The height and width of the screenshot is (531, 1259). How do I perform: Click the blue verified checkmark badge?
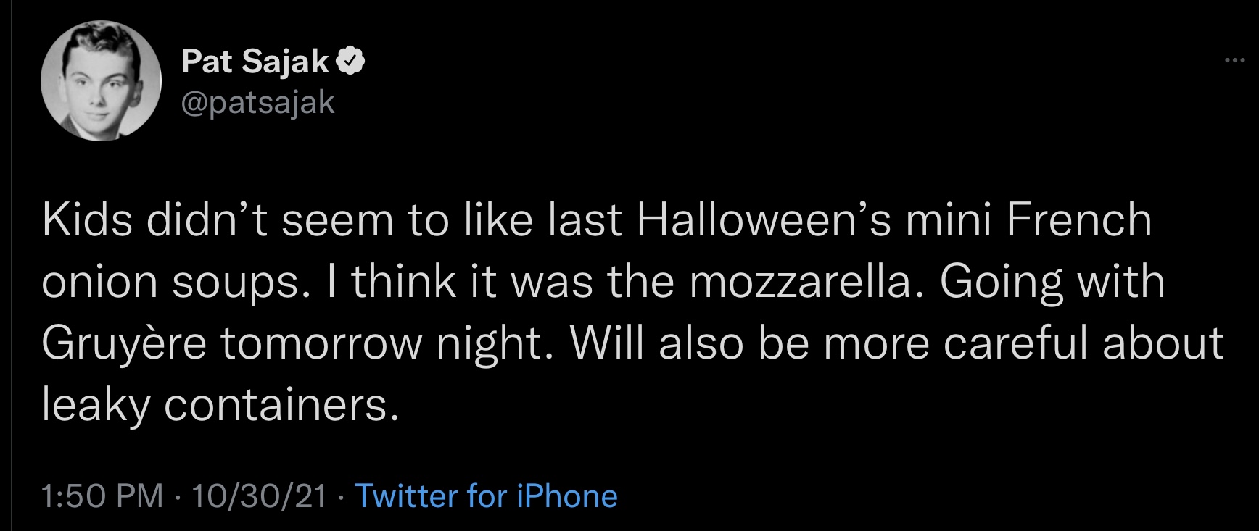pyautogui.click(x=352, y=62)
